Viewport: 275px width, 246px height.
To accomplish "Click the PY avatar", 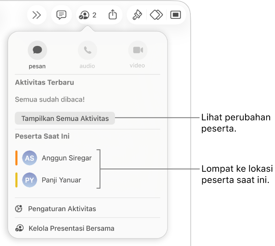I will pos(29,180).
